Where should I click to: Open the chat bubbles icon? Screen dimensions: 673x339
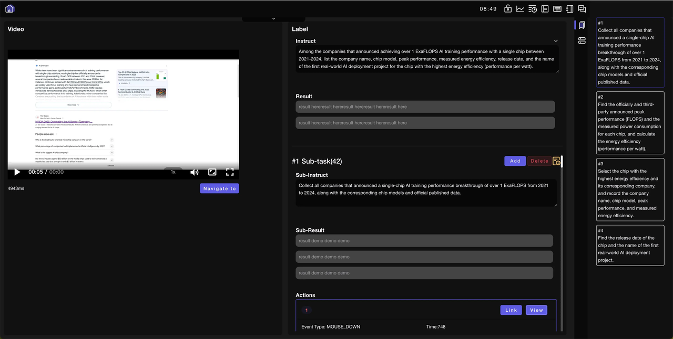(582, 9)
